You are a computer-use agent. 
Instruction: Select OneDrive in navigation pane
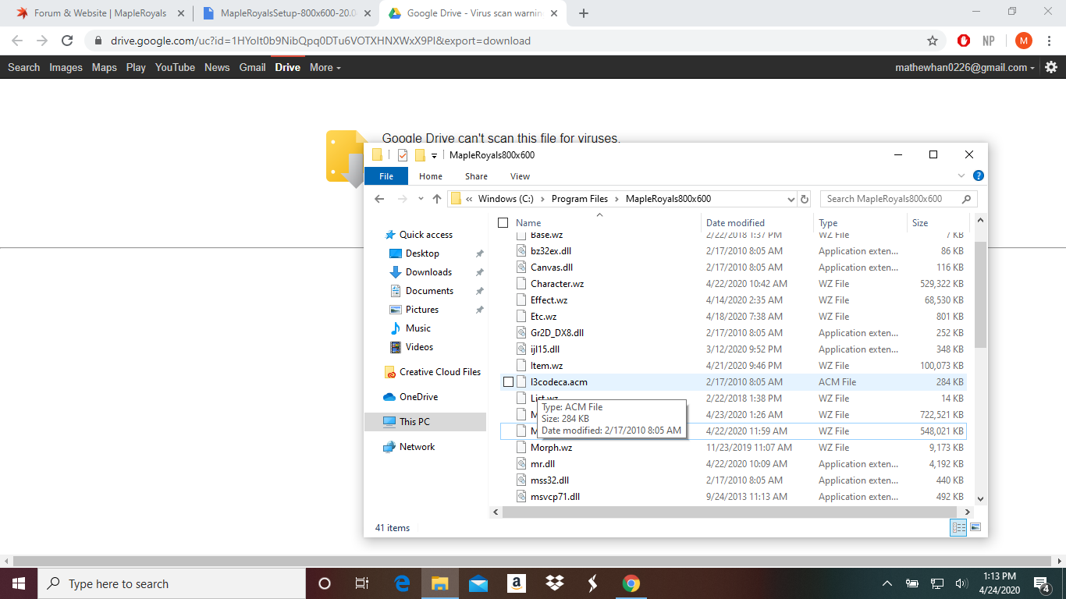tap(418, 397)
